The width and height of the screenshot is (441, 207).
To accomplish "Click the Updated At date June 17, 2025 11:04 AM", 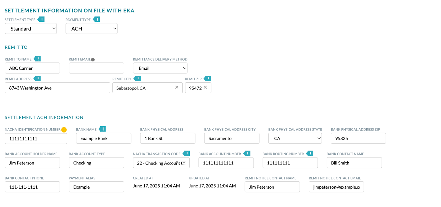I will pos(212,186).
